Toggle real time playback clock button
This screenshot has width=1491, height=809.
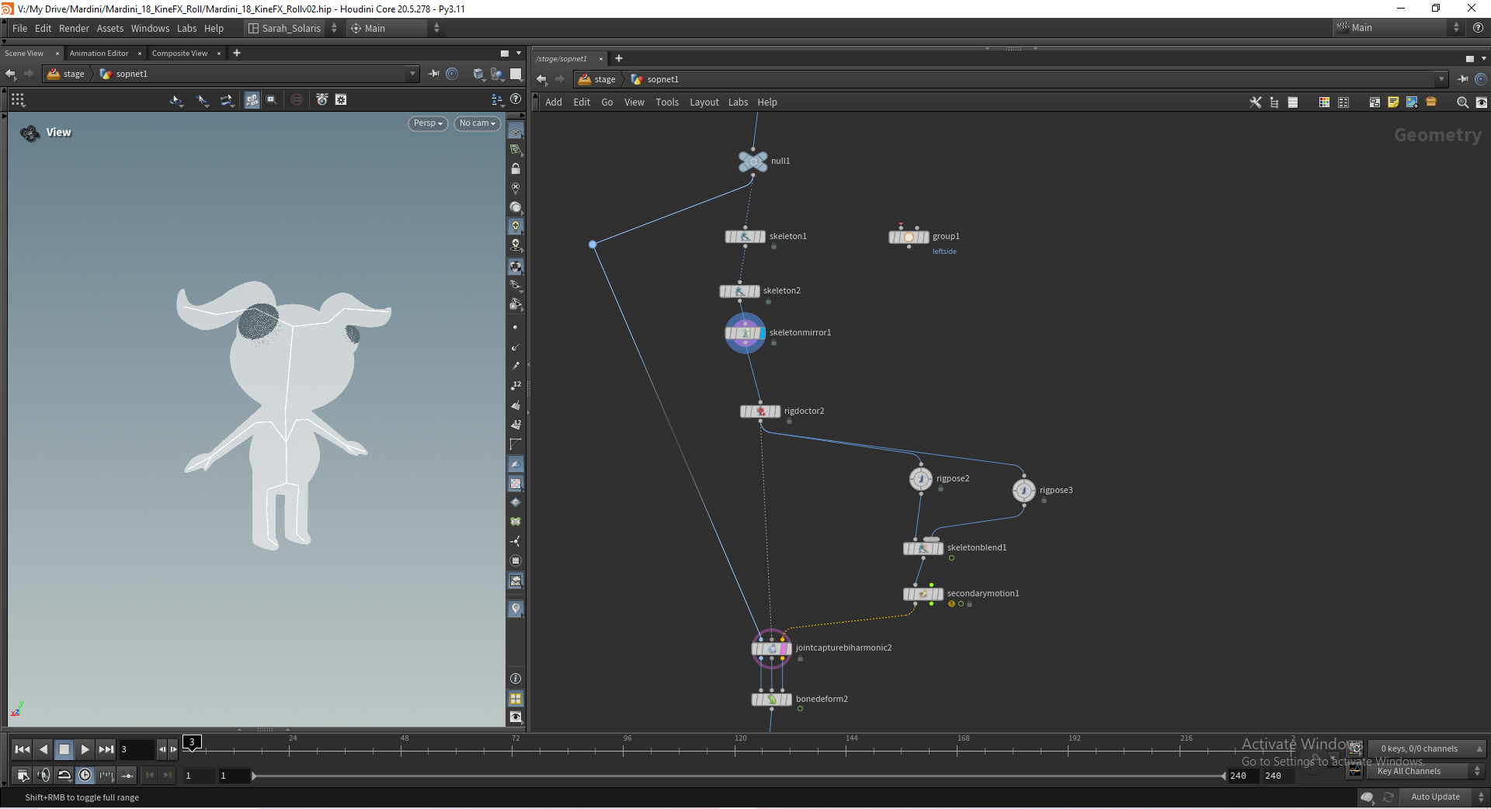coord(85,775)
